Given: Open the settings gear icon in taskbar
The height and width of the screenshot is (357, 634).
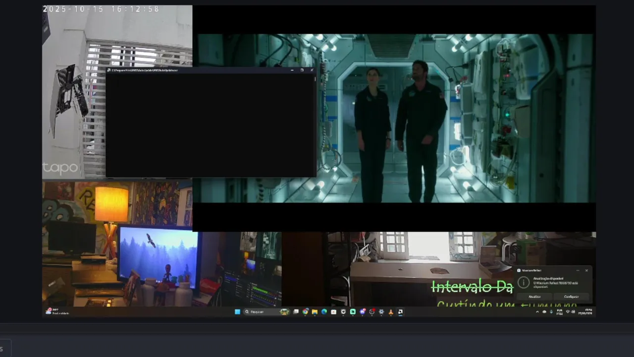Looking at the screenshot, I should (381, 312).
